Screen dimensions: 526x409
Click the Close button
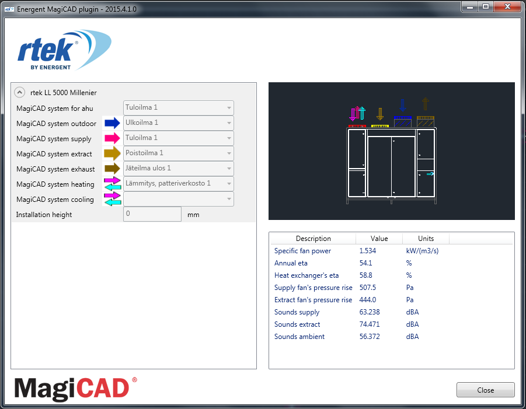click(485, 390)
